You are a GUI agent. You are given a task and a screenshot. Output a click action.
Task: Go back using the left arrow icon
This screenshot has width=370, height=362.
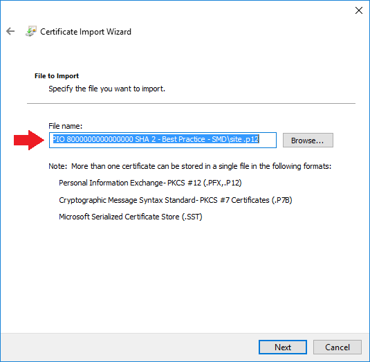10,31
